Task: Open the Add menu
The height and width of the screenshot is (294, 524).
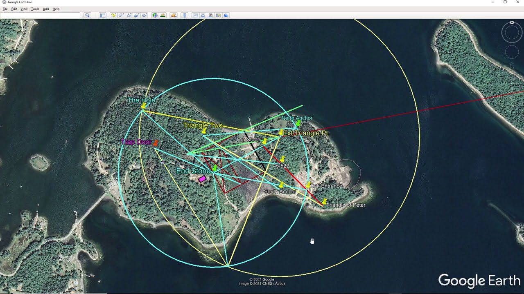Action: pos(45,9)
